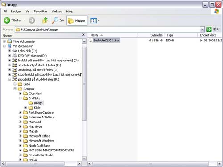This screenshot has width=223, height=167.
Task: Close the Mapper folder pane
Action: [83, 35]
